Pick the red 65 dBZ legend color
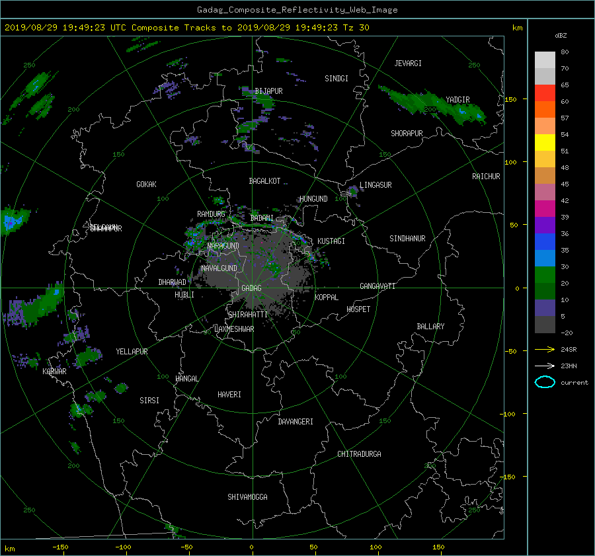 545,93
